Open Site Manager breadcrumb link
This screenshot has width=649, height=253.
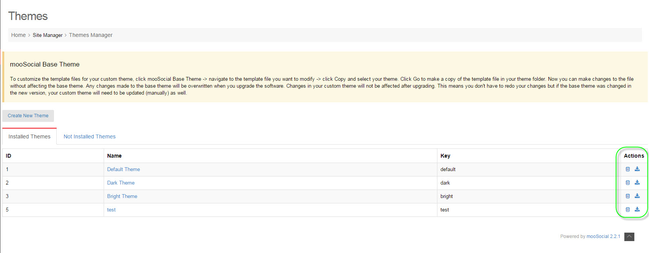click(x=47, y=35)
